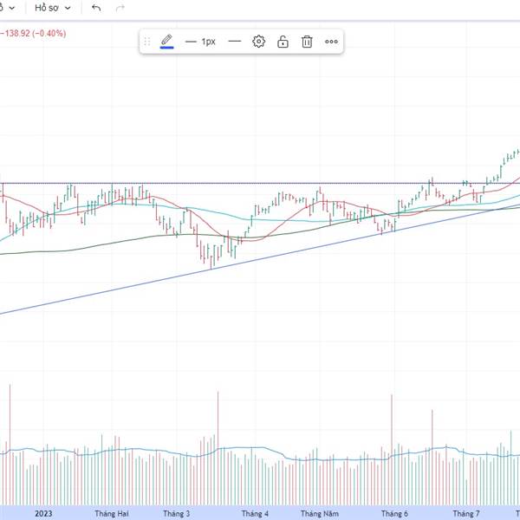
Task: Open drawing settings gear icon
Action: point(258,41)
